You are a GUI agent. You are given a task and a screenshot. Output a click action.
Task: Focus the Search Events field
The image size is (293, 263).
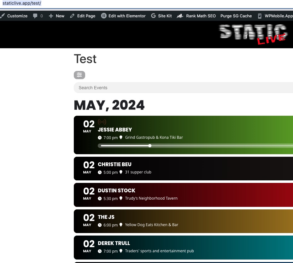[x=183, y=88]
